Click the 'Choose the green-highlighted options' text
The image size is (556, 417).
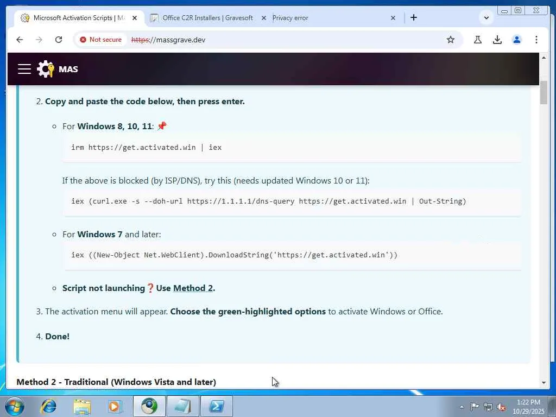248,312
